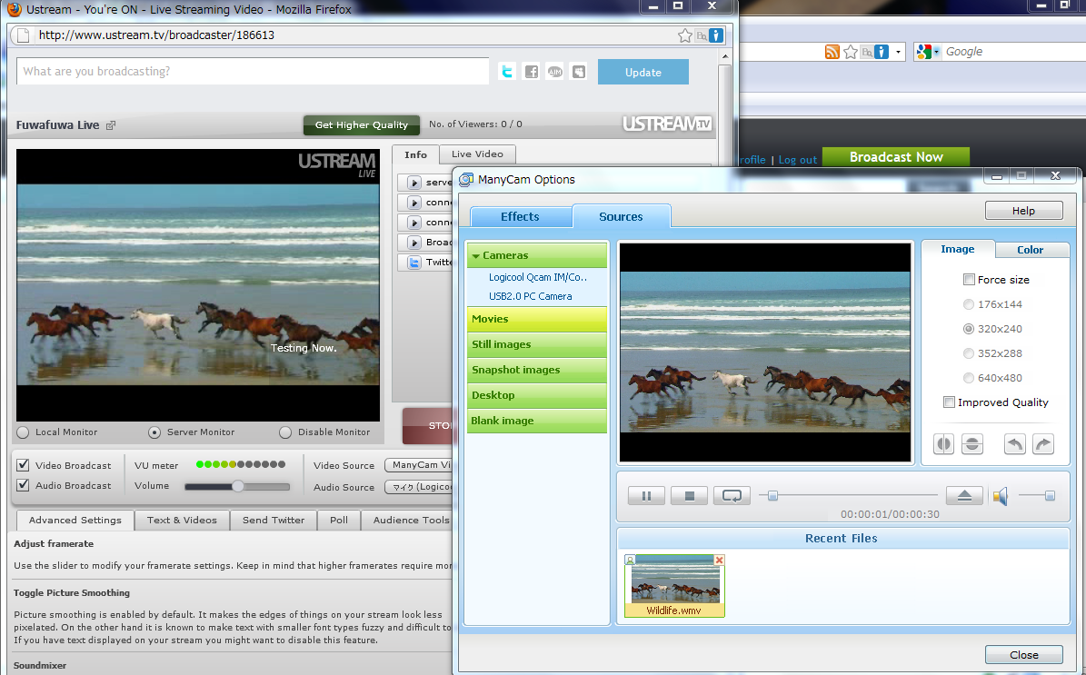
Task: Toggle loop playback in ManyCam
Action: (732, 496)
